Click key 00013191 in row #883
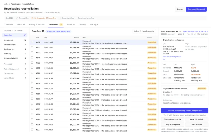Image resolution: width=211 pixels, height=132 pixels. (x=49, y=109)
